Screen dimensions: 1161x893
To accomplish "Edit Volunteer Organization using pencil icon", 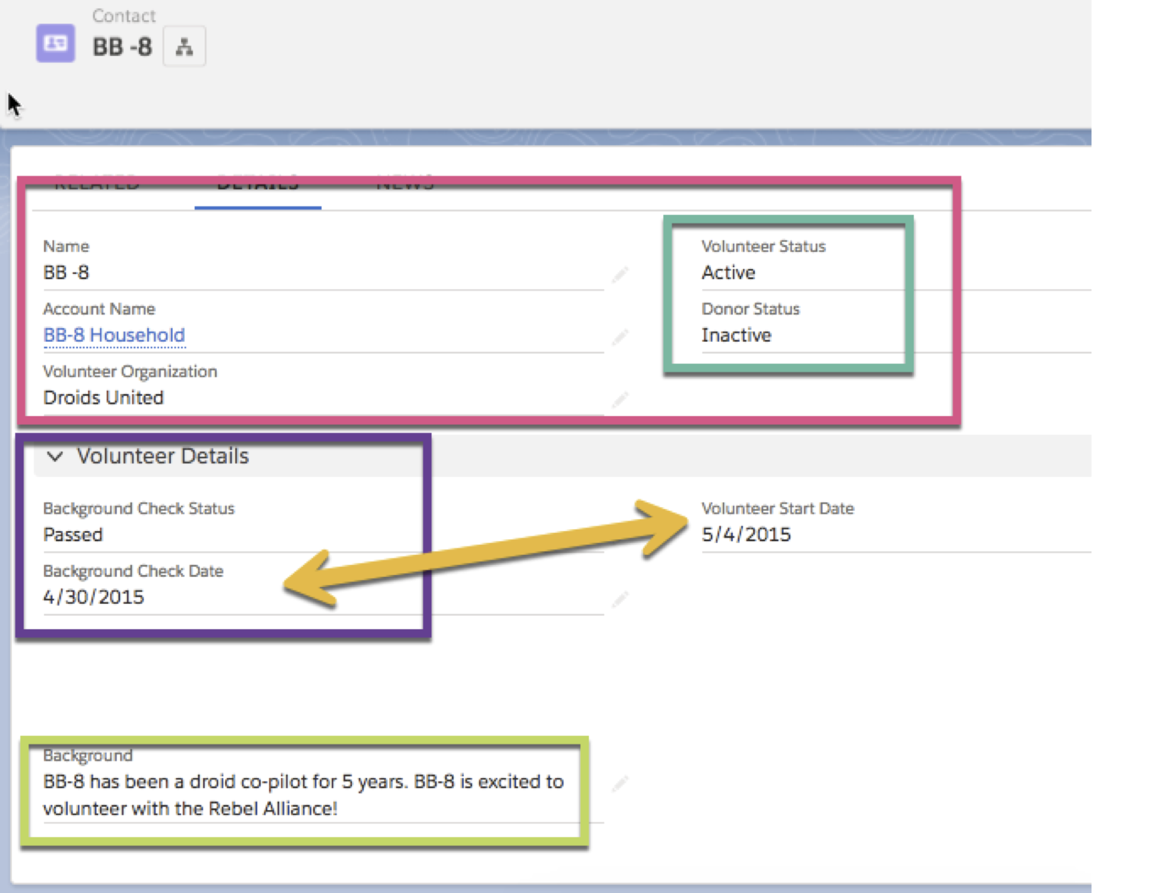I will [x=620, y=399].
